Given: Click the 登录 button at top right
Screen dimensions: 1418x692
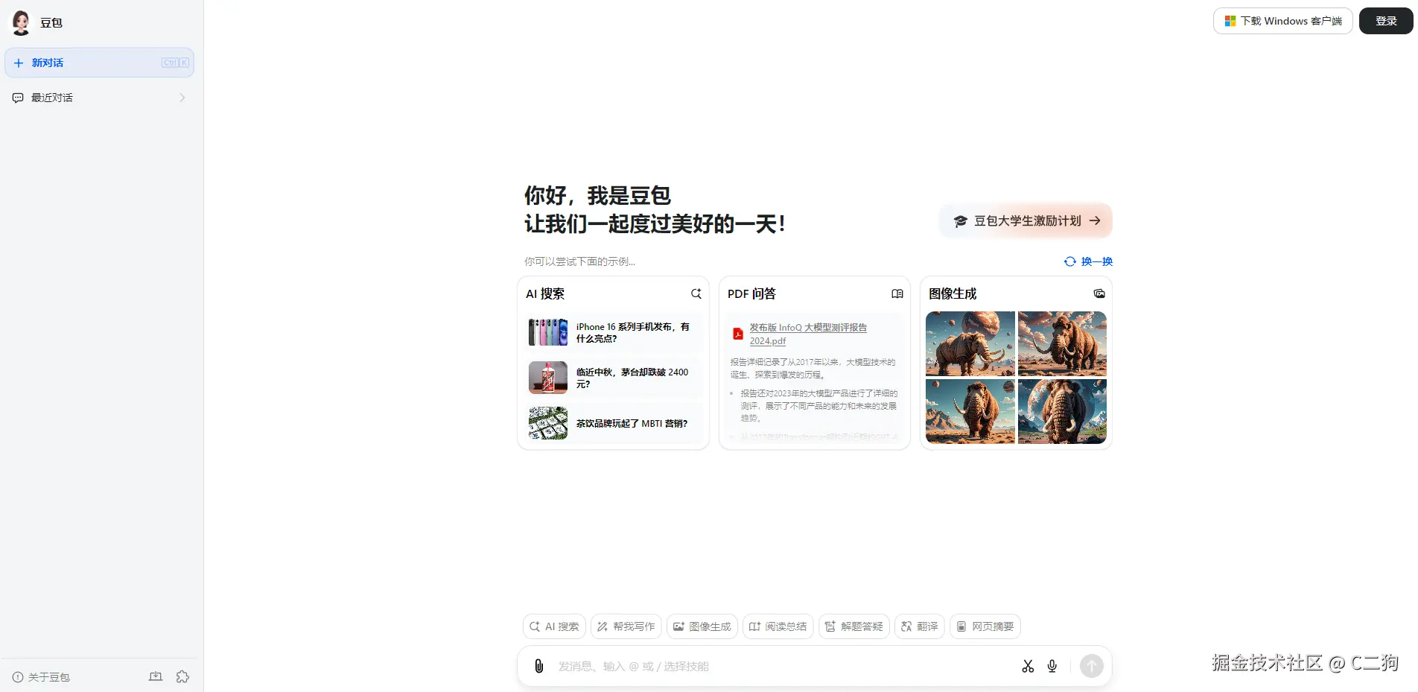Looking at the screenshot, I should [1384, 21].
